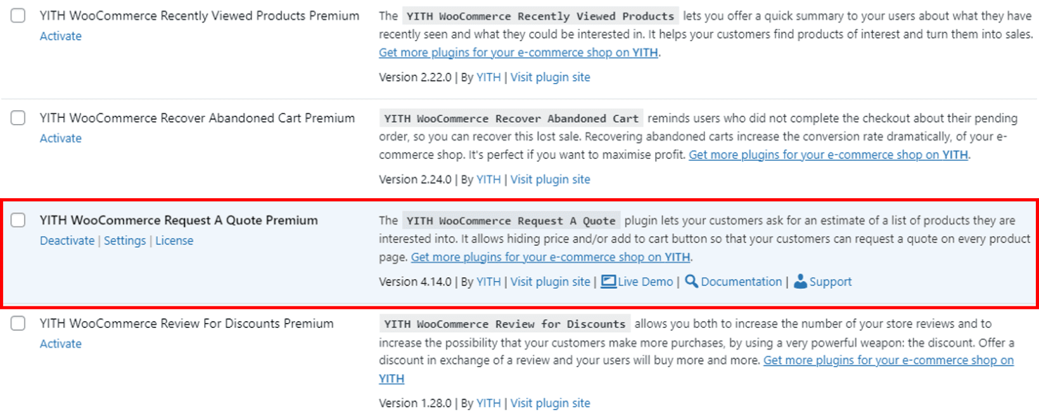Tick the Request A Quote checkbox
Screen dimensions: 1039x416
[x=17, y=220]
